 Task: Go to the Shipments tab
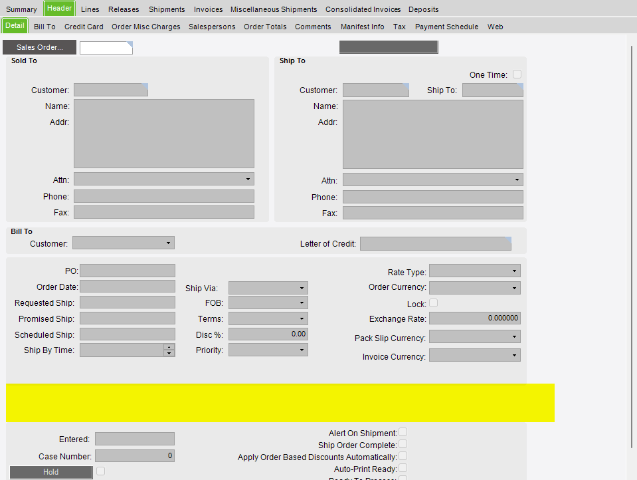click(167, 9)
